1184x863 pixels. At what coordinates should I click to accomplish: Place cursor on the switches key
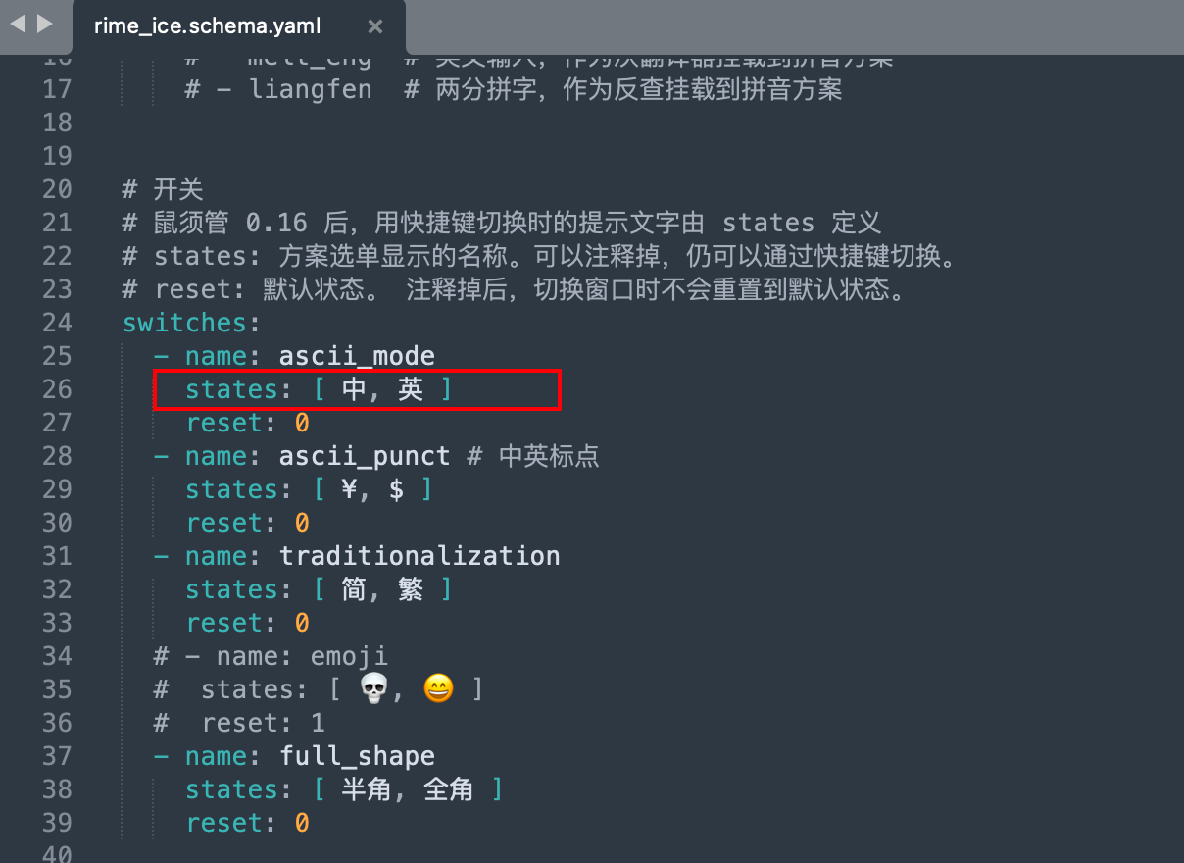pyautogui.click(x=184, y=323)
